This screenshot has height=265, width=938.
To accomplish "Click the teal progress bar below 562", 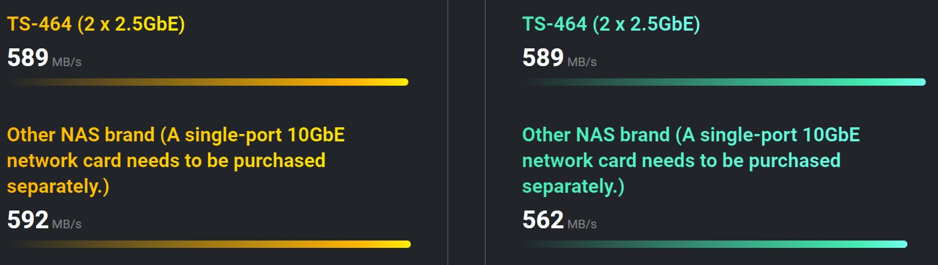I will [x=715, y=244].
